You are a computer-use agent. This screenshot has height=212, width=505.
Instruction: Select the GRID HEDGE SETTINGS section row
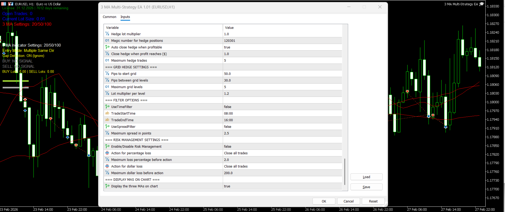point(223,67)
